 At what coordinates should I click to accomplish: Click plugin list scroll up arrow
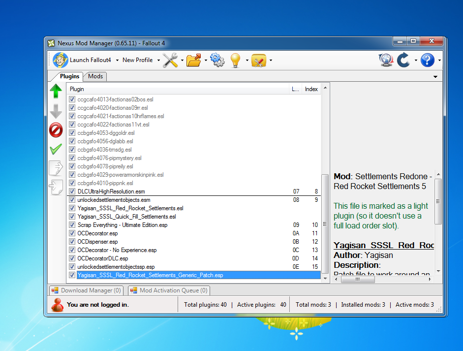click(x=325, y=88)
